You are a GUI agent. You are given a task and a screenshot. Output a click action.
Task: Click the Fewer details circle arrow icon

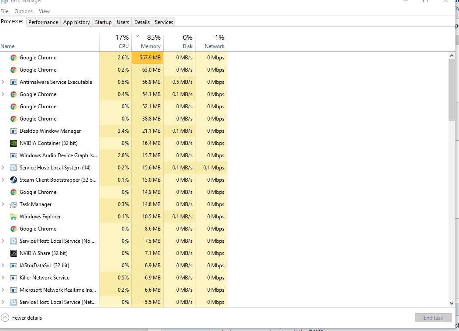(5, 318)
